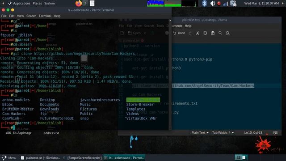The height and width of the screenshot is (161, 286).
Task: Click FutureRestoreGUI in the terminal listing
Action: [57, 119]
